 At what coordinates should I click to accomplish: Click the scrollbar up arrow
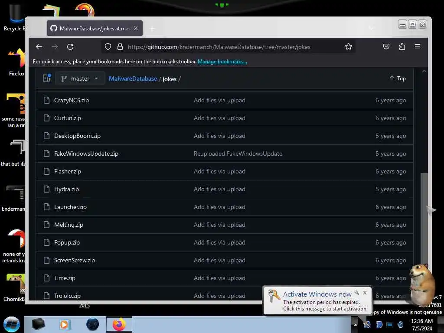pos(424,72)
